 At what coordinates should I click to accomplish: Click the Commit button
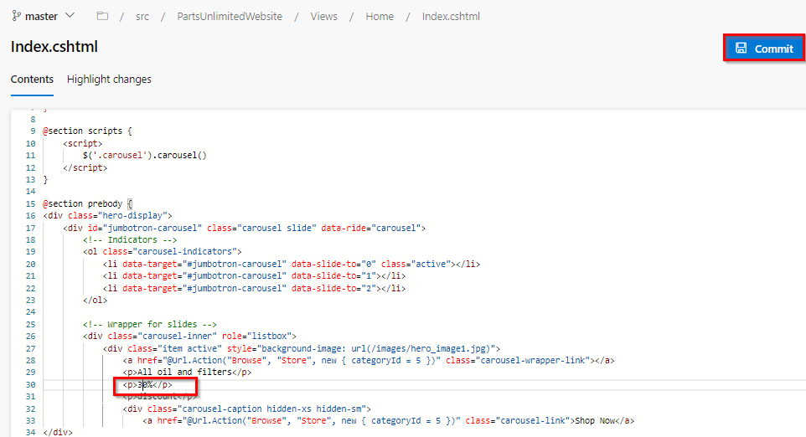click(764, 49)
